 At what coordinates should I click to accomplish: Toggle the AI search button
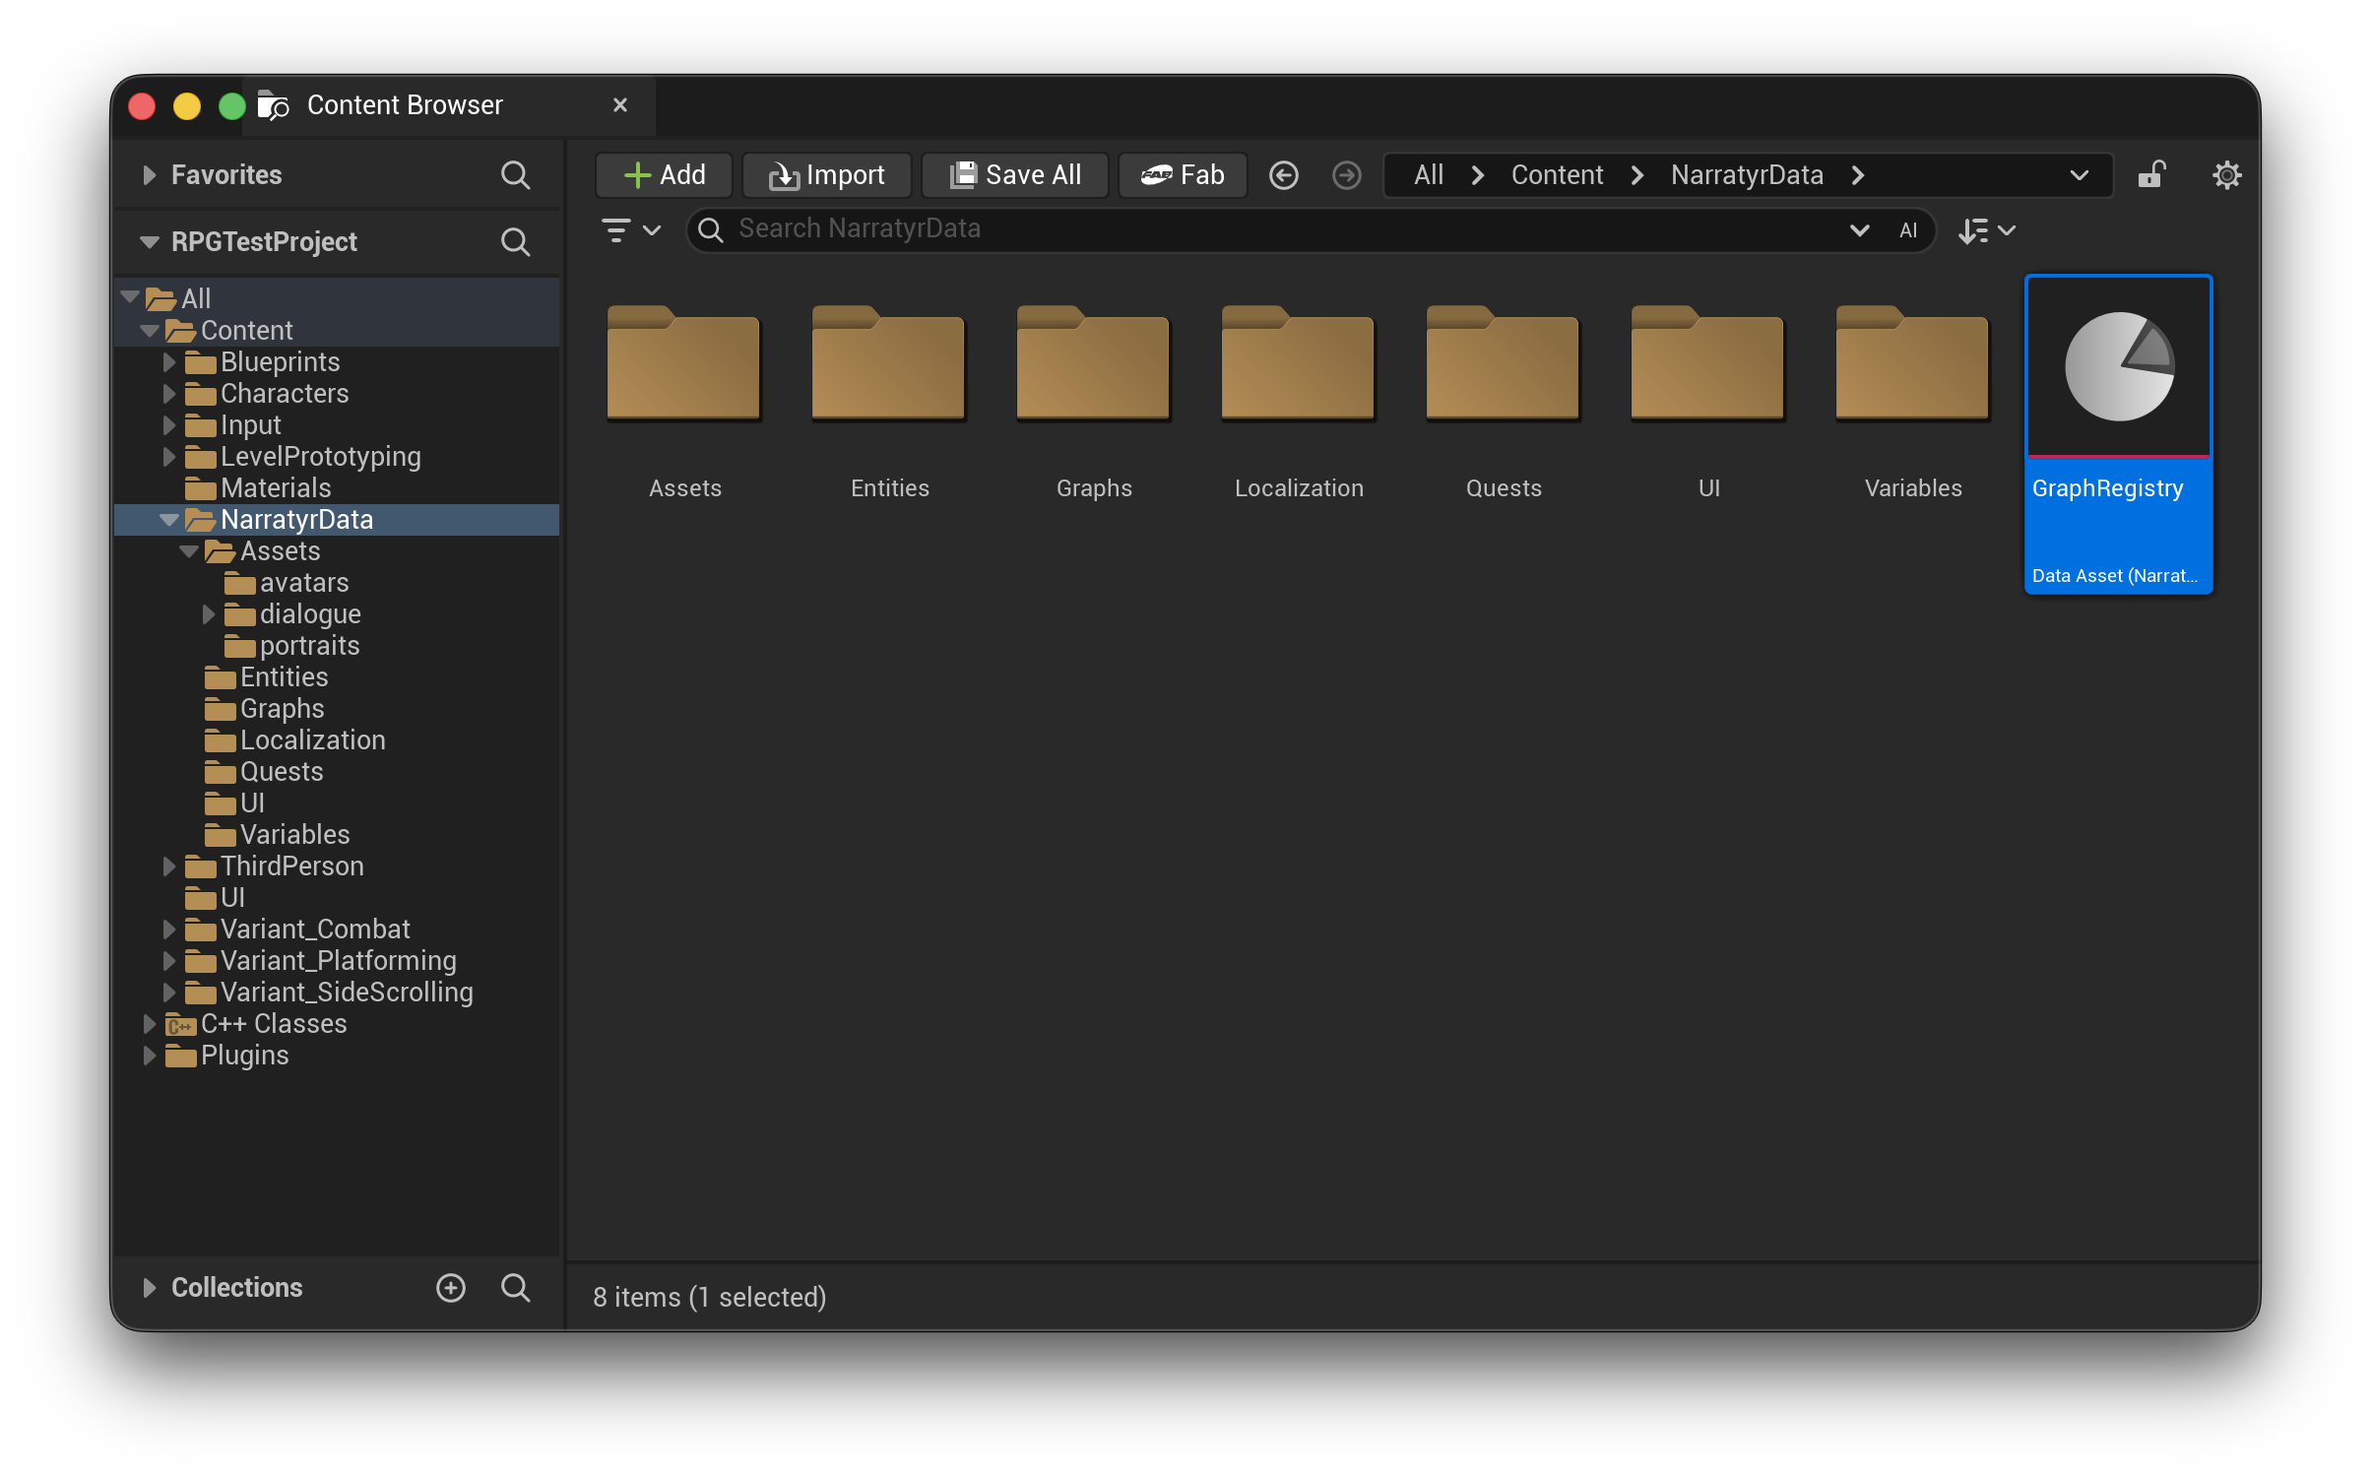[x=1907, y=230]
